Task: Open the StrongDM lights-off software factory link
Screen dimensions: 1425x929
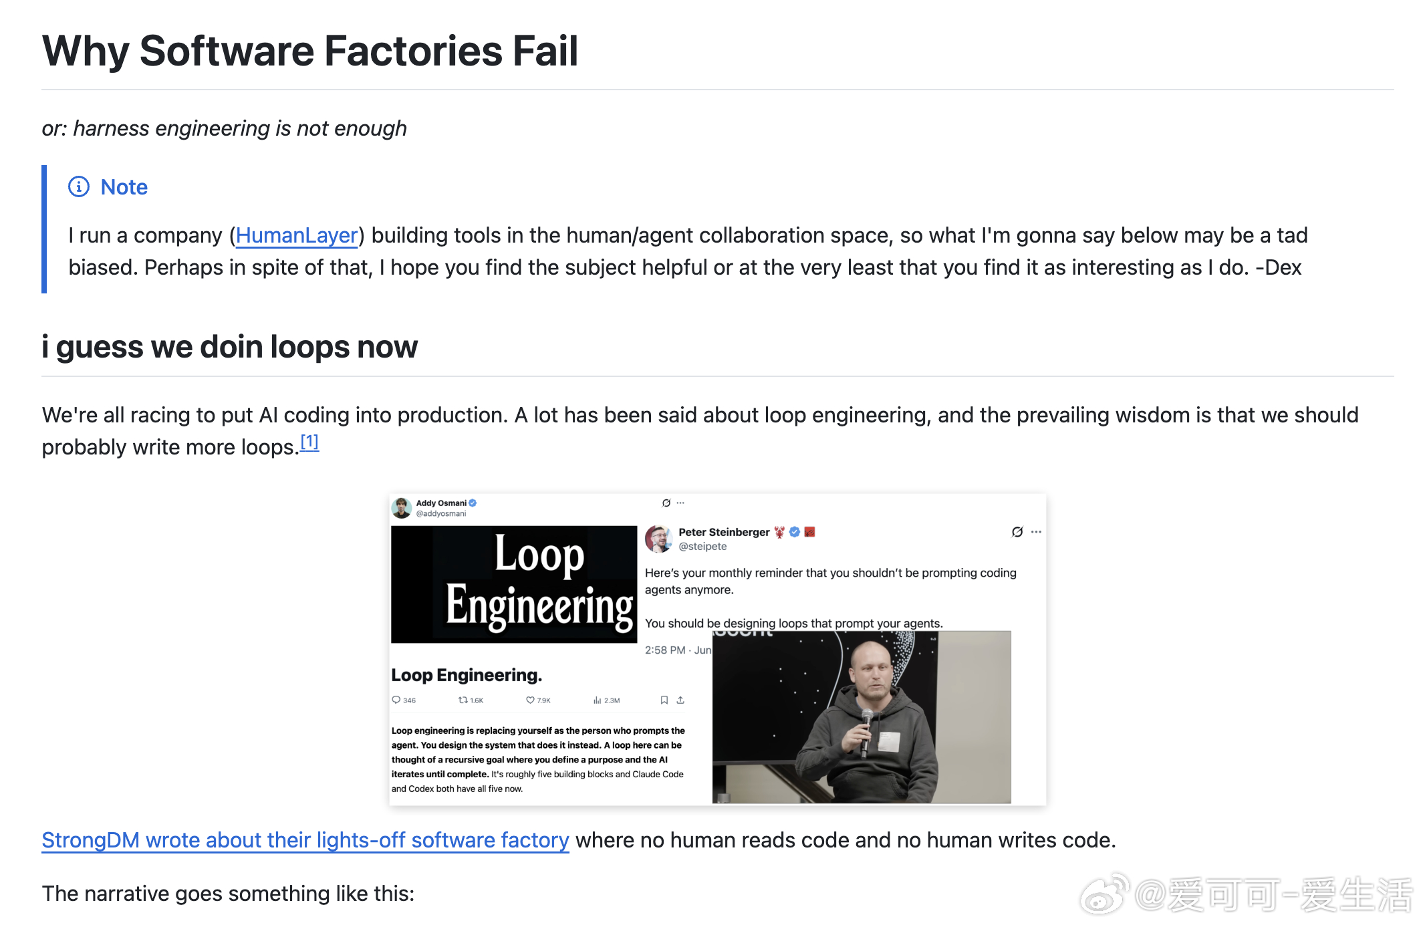Action: [305, 840]
